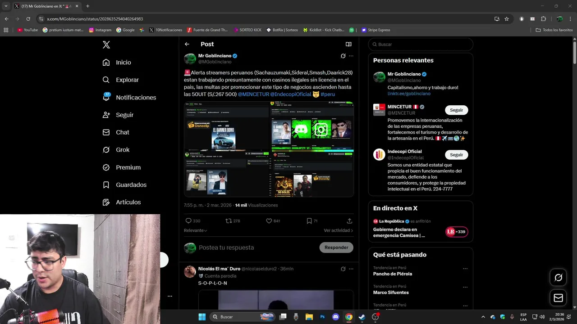Click Postea tu respuesta field
The width and height of the screenshot is (577, 324).
(x=226, y=247)
